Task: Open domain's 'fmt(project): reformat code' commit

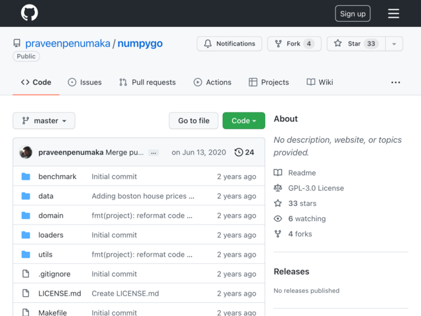Action: pyautogui.click(x=142, y=215)
